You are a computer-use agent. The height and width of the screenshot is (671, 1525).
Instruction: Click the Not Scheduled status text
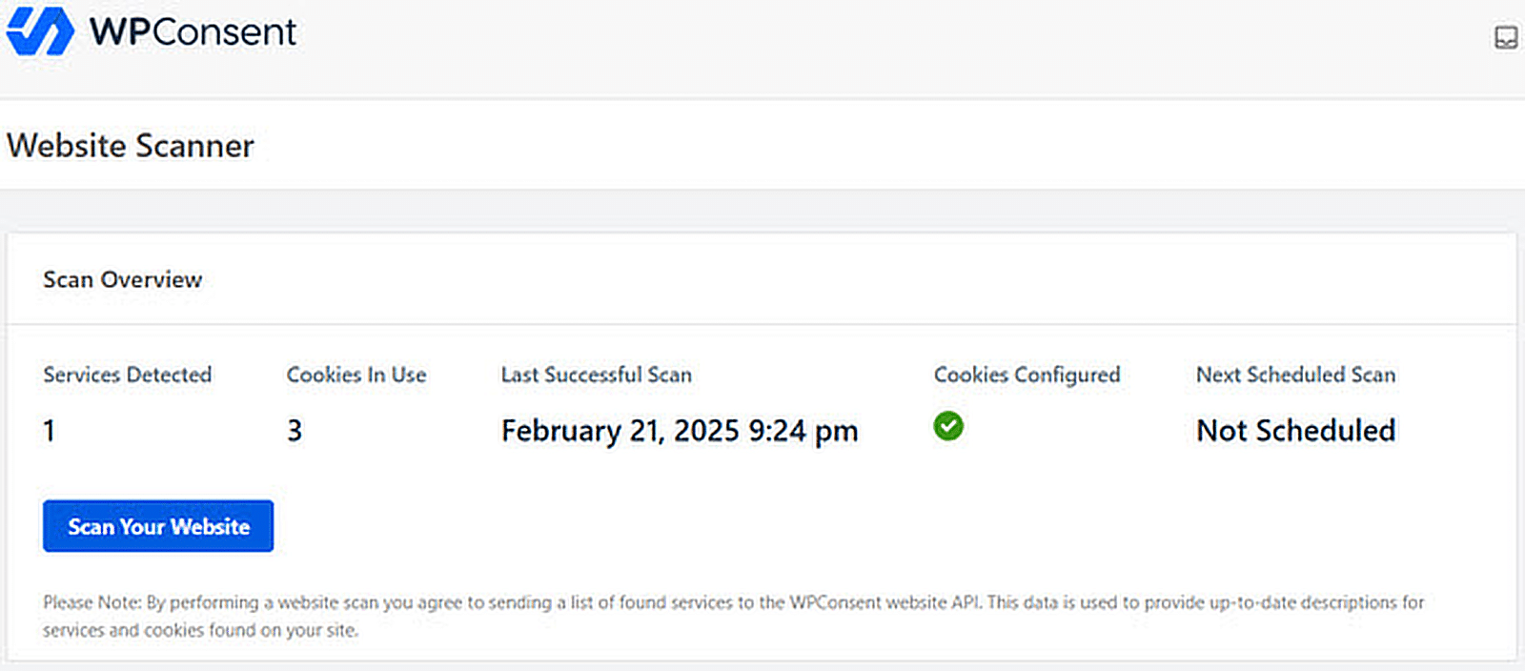click(x=1295, y=431)
